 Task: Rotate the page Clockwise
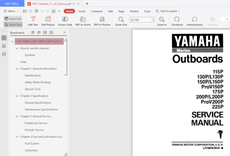[177, 21]
